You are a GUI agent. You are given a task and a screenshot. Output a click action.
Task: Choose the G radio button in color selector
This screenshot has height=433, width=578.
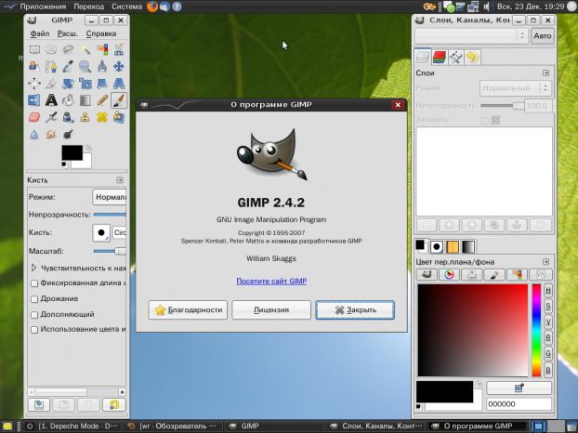(x=548, y=354)
